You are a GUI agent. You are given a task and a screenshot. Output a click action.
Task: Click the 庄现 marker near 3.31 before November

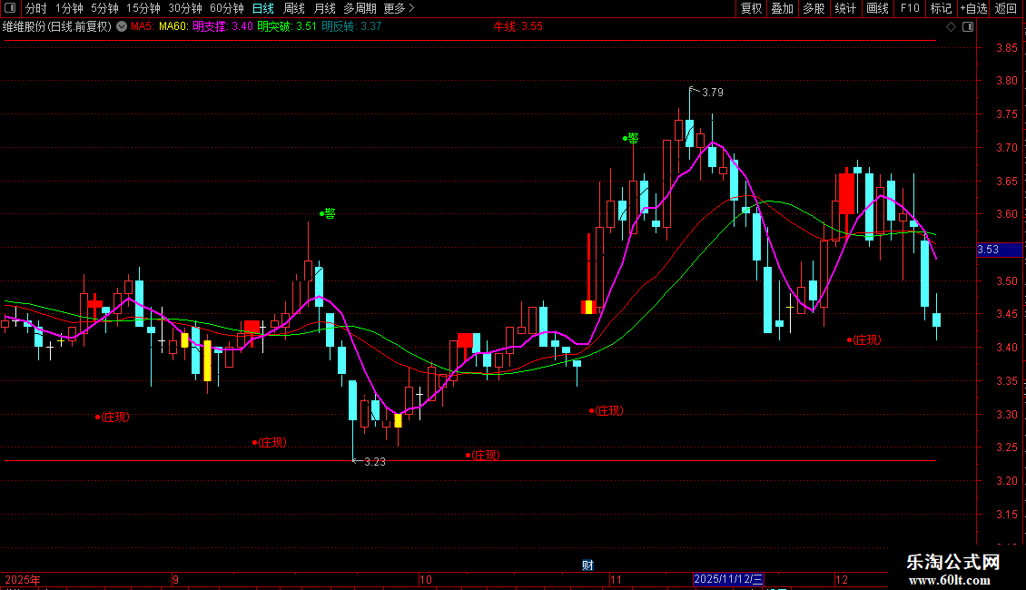point(607,411)
